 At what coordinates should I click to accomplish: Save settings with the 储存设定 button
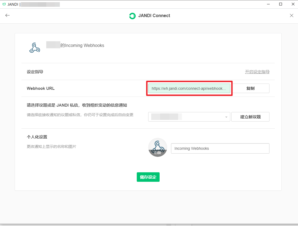(x=148, y=177)
